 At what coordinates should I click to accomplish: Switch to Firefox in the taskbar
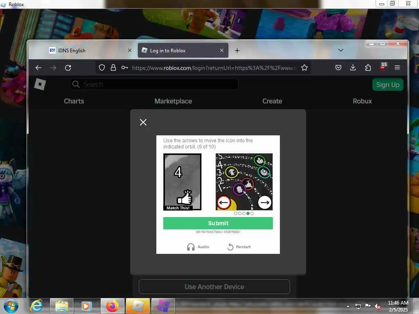pos(113,306)
